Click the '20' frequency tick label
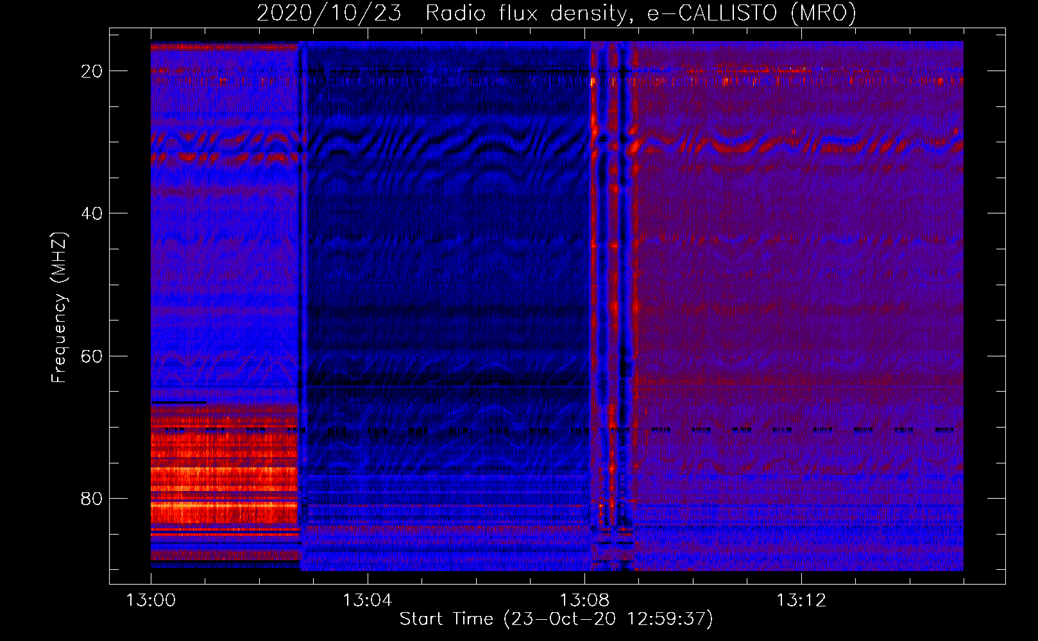The height and width of the screenshot is (641, 1038). [x=92, y=71]
